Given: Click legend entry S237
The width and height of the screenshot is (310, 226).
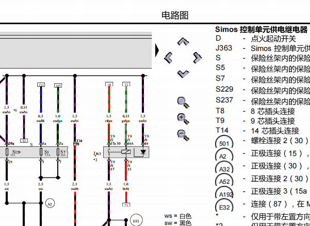Looking at the screenshot, I should (263, 101).
